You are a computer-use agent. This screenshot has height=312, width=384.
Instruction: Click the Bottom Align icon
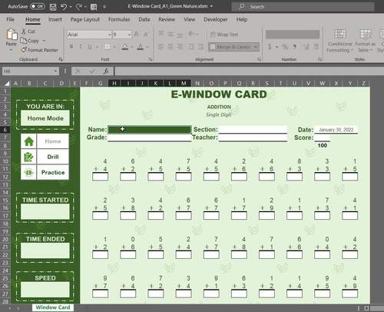tap(180, 34)
